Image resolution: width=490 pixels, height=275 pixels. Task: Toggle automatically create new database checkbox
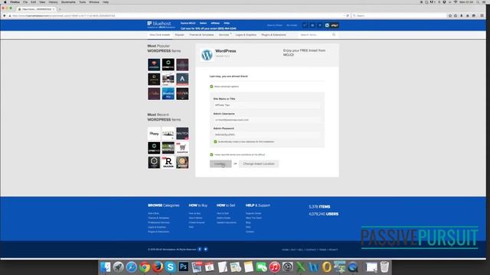pyautogui.click(x=215, y=141)
